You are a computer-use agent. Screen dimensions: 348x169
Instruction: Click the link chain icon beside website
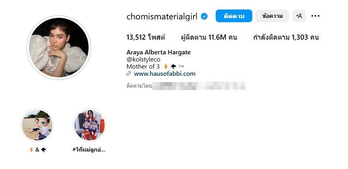[x=129, y=74]
